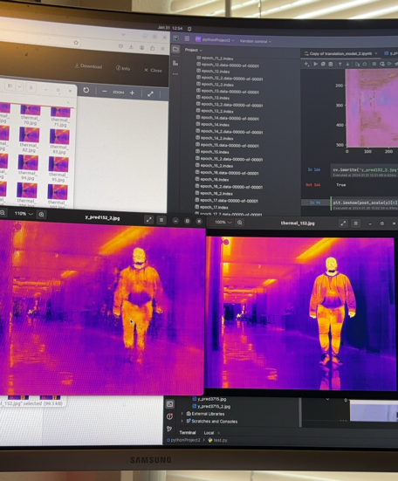Image resolution: width=398 pixels, height=481 pixels.
Task: Expand the Project view selector dropdown
Action: pyautogui.click(x=194, y=50)
